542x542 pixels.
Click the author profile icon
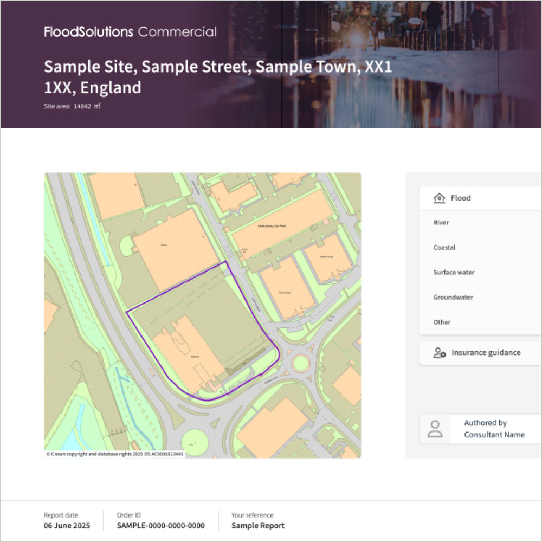[x=435, y=429]
